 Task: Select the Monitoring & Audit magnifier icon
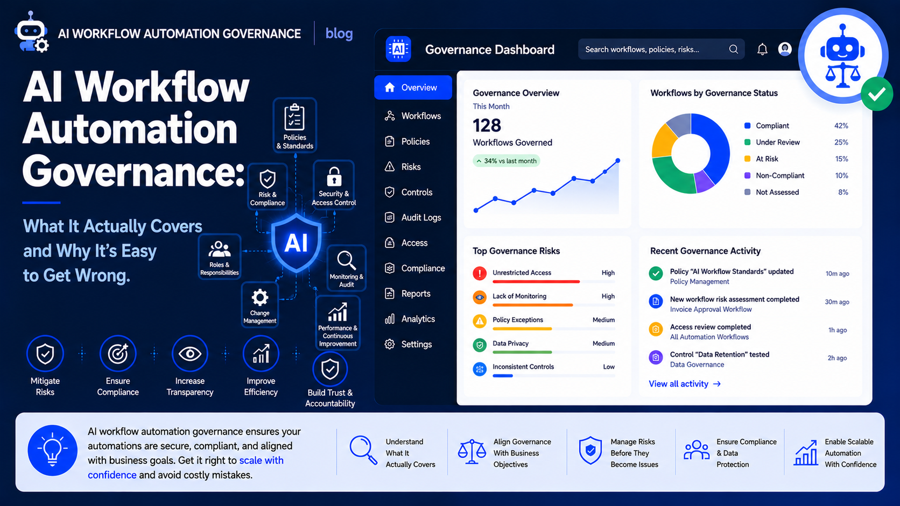click(346, 260)
